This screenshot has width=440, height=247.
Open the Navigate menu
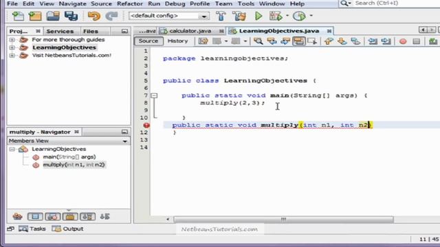click(x=72, y=3)
